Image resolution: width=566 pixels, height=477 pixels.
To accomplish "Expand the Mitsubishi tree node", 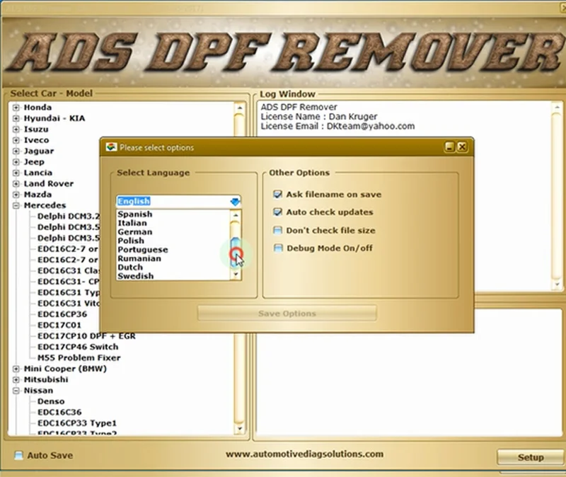I will [16, 379].
